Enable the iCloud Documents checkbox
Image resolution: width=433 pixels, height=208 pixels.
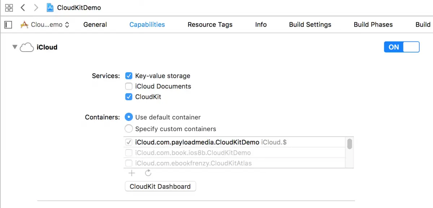(x=129, y=86)
